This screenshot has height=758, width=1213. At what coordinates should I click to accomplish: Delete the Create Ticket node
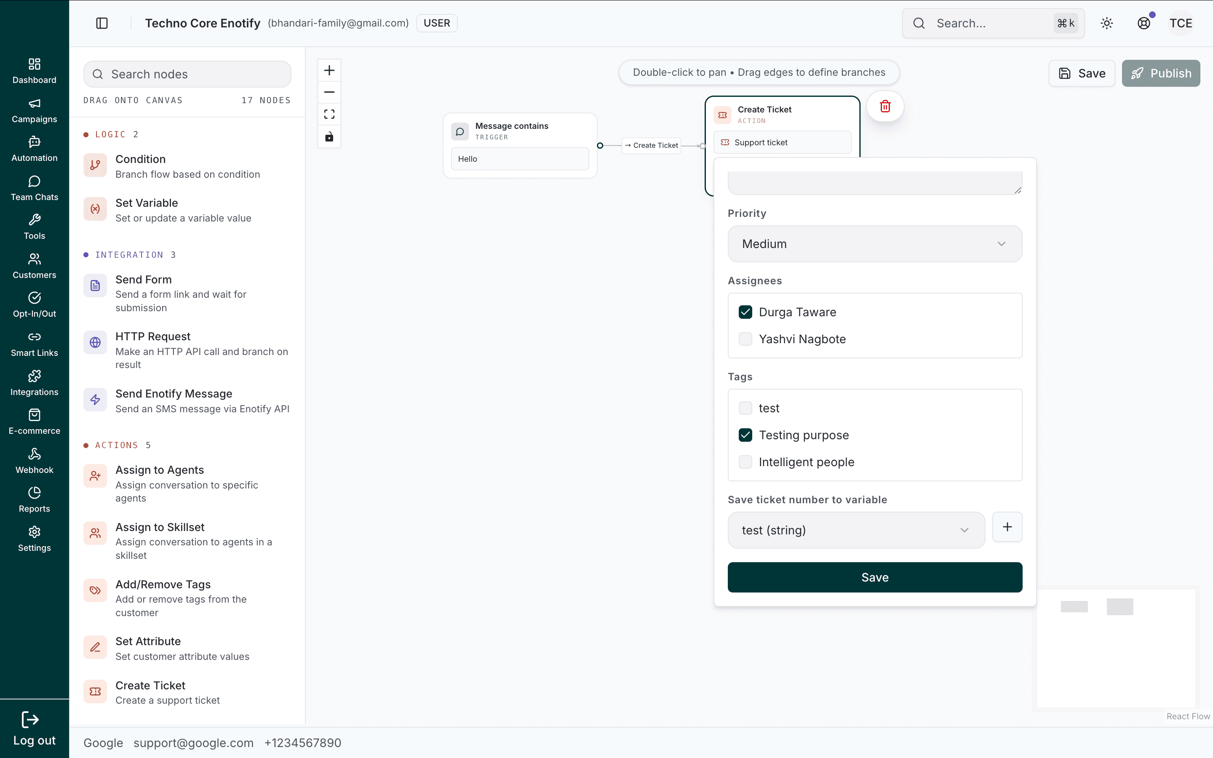(885, 106)
